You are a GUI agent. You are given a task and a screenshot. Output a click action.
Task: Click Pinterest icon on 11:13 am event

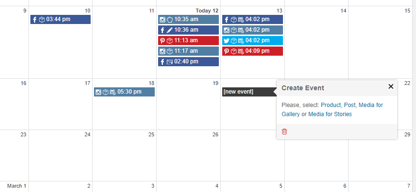coord(162,41)
